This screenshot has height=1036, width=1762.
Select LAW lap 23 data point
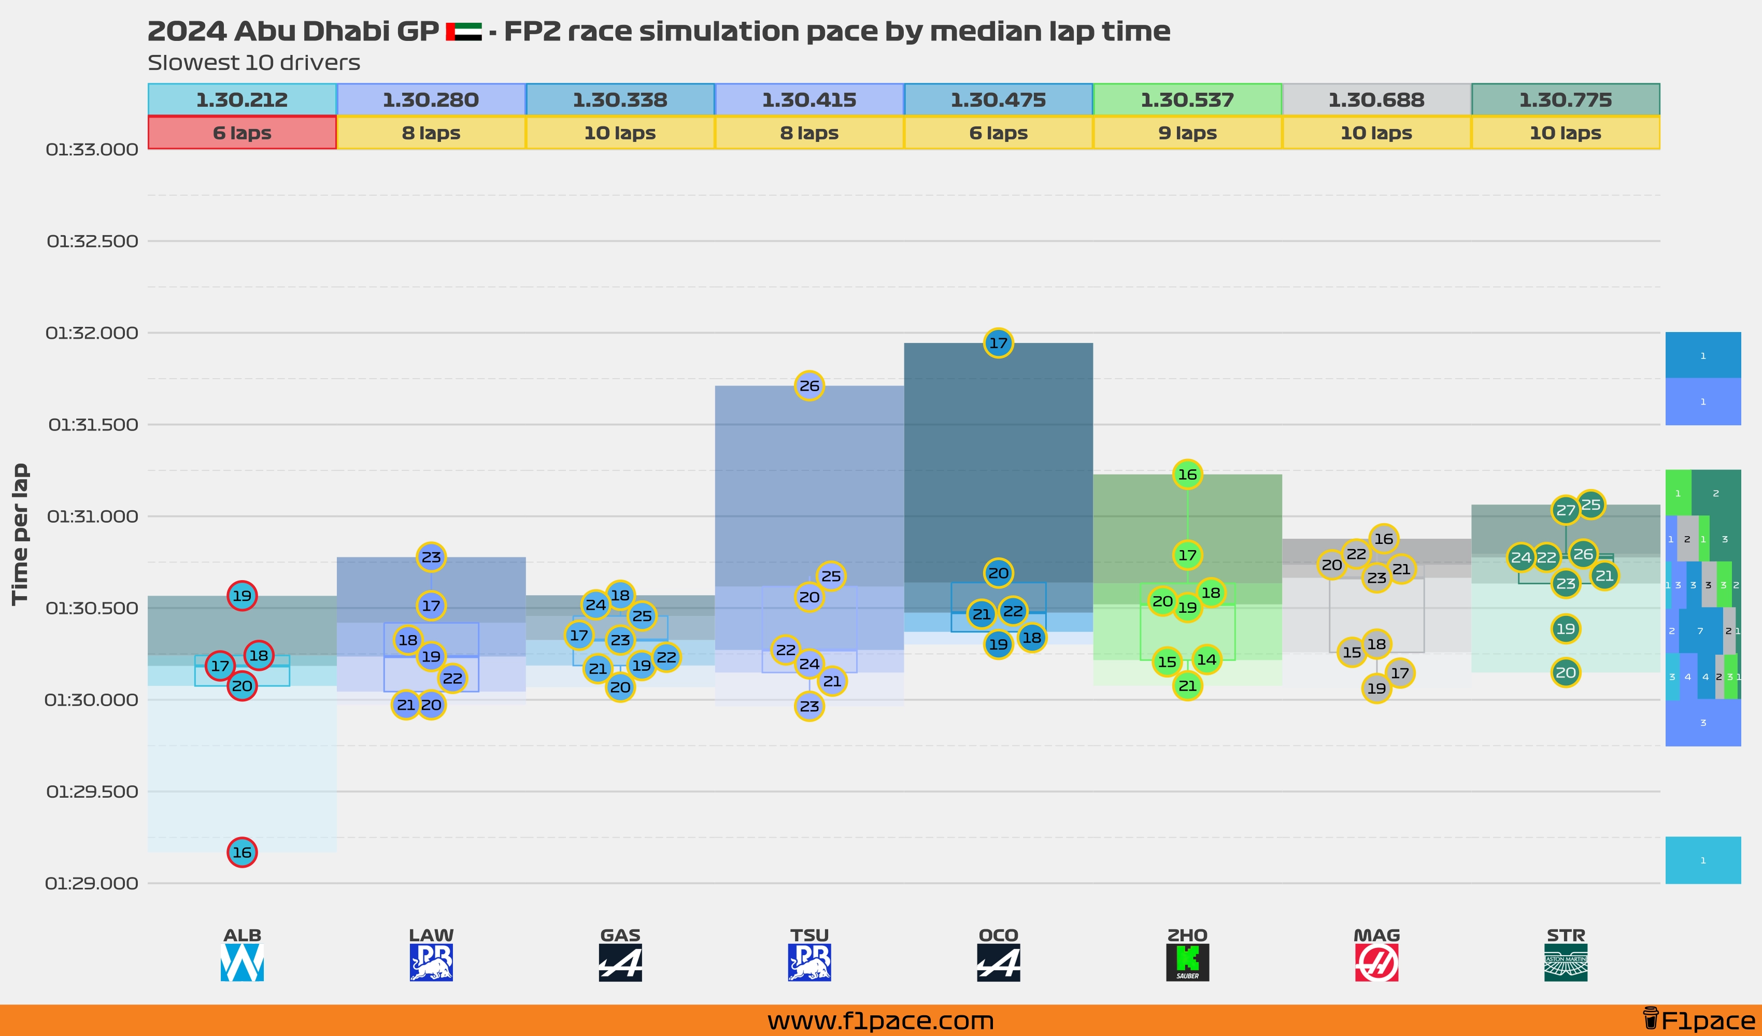431,557
